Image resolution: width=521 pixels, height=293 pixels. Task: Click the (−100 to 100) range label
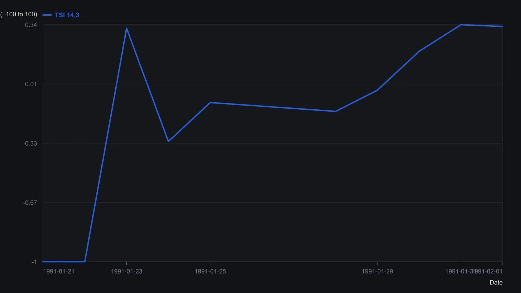19,14
